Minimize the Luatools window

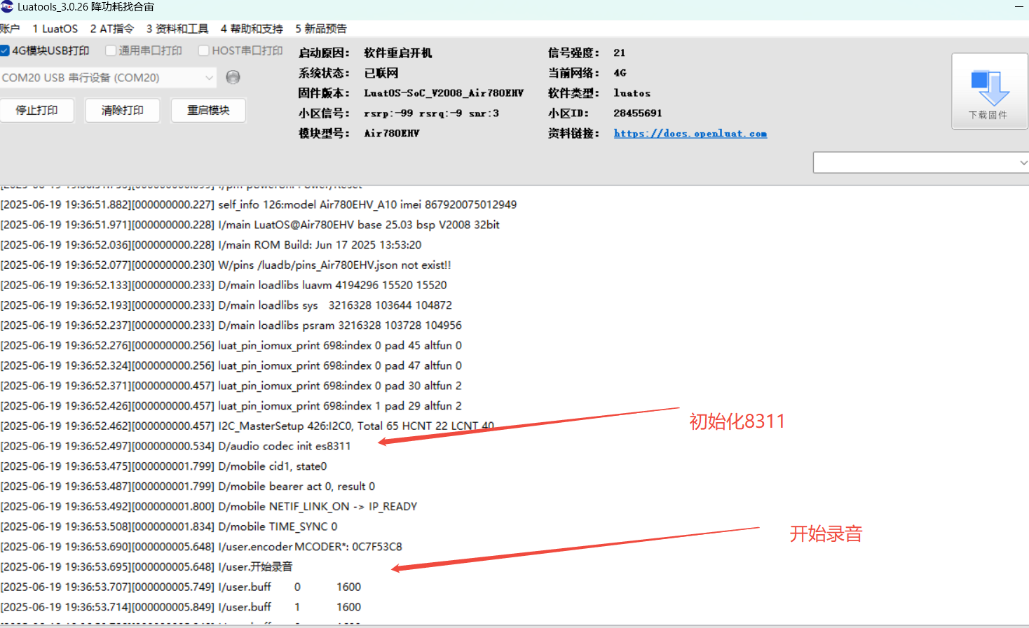tap(1018, 6)
